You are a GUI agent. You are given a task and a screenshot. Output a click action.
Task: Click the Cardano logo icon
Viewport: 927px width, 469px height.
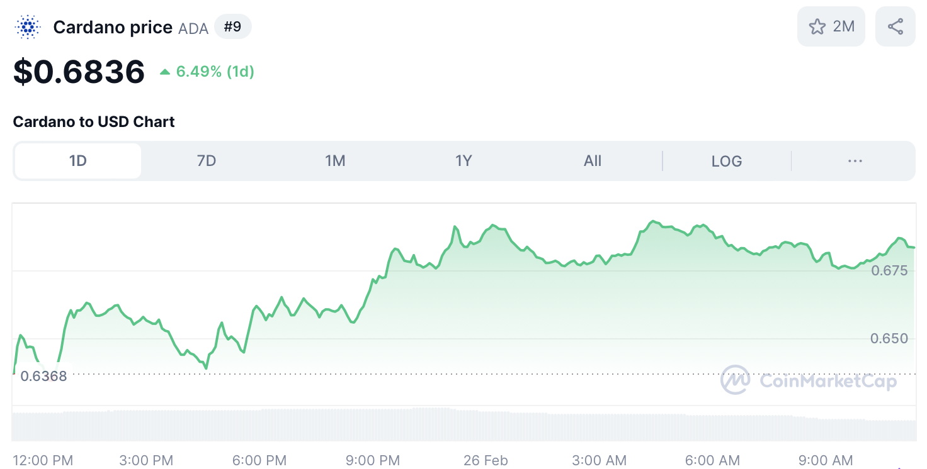pyautogui.click(x=27, y=27)
